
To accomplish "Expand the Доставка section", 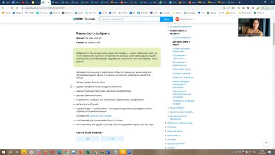I will (x=172, y=139).
